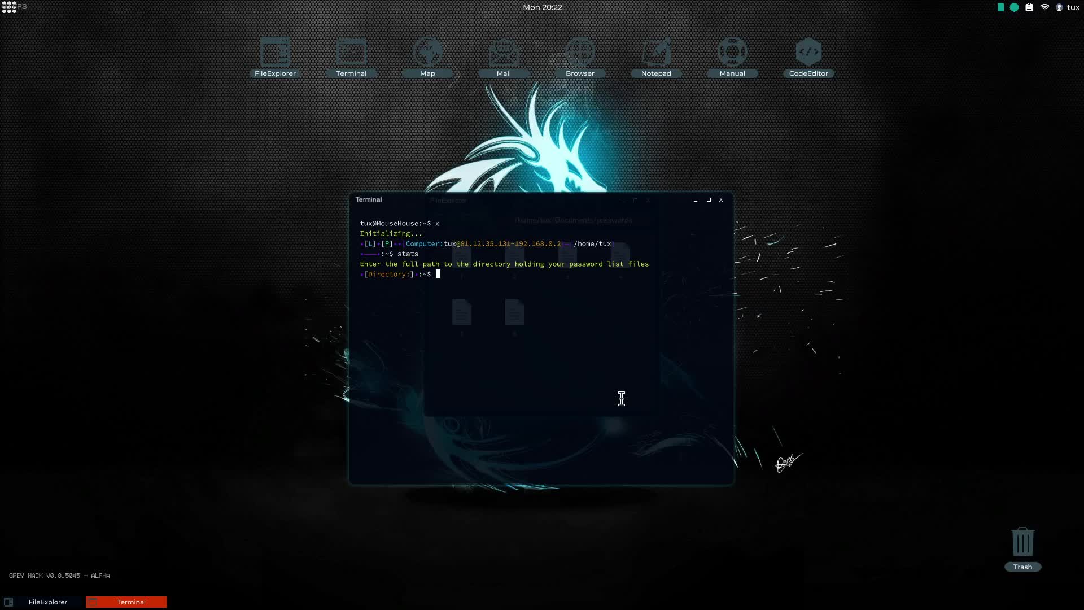
Task: Open the tux user account menu
Action: coord(1068,7)
